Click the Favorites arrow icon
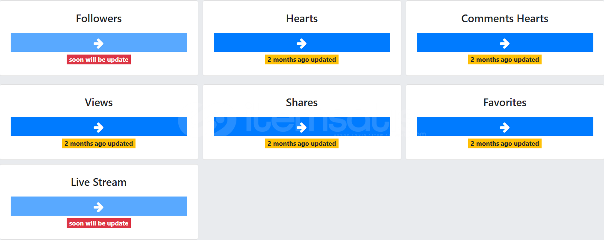Screen dimensions: 604x240 pyautogui.click(x=505, y=127)
